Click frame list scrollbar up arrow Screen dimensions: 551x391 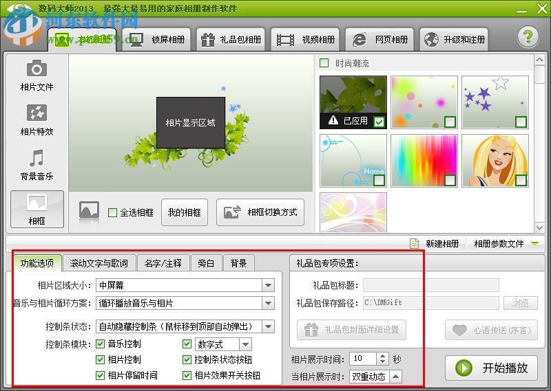point(539,60)
